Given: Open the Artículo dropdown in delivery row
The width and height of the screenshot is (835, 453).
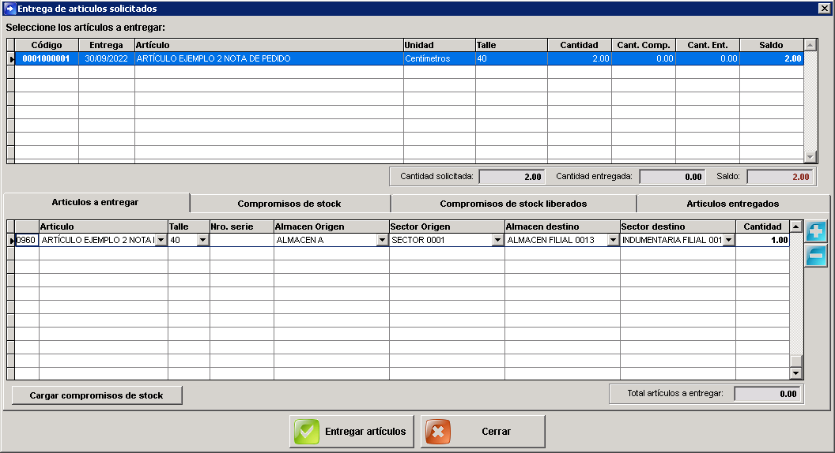Looking at the screenshot, I should tap(161, 241).
